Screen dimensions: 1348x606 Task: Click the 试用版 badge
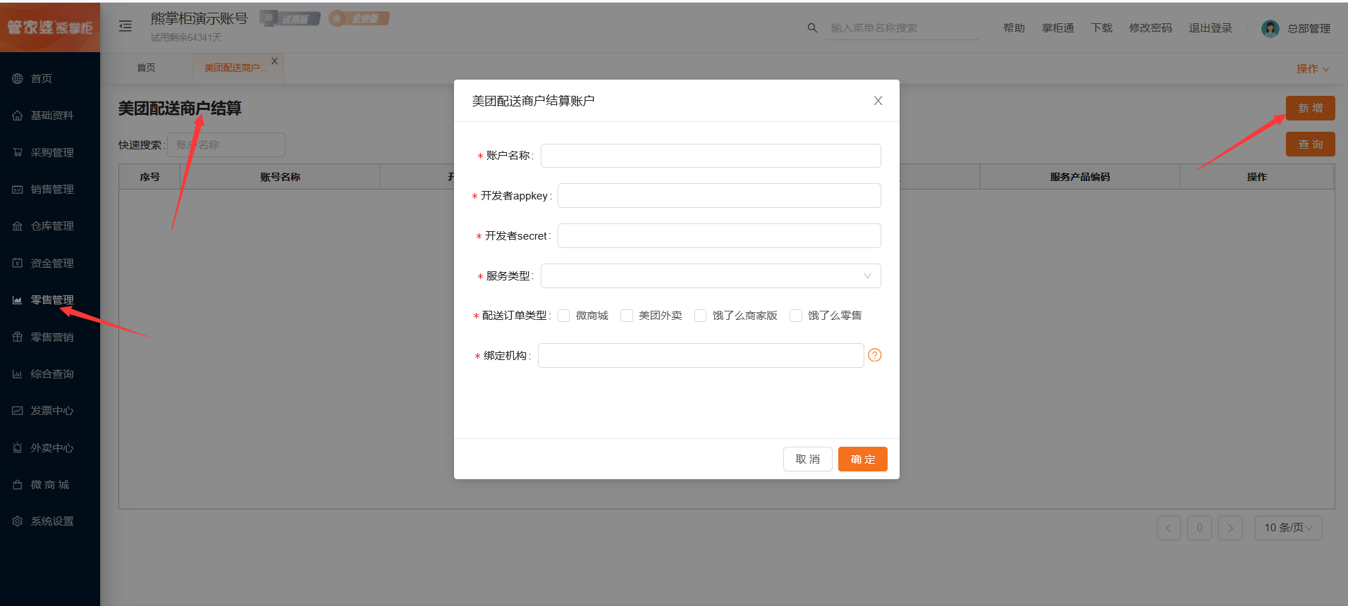290,19
